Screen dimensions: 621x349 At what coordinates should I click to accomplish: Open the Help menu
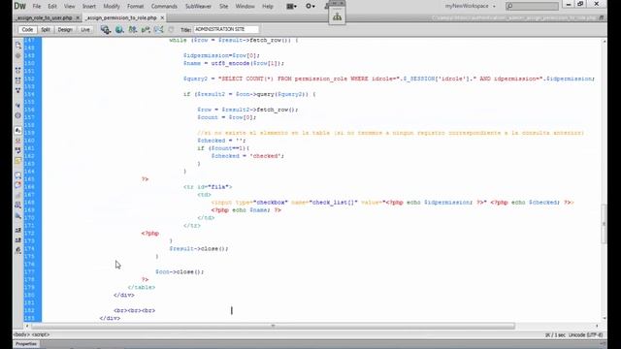coord(268,7)
